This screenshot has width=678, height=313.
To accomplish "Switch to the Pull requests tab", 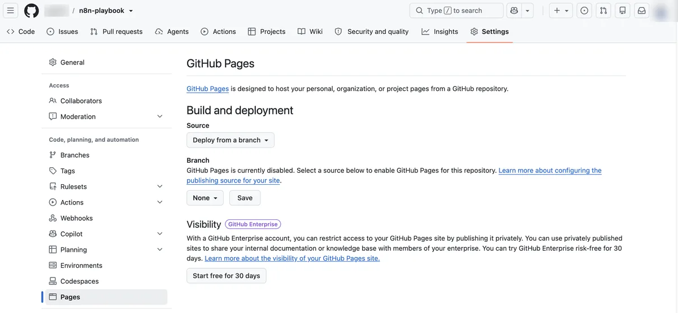I will tap(116, 32).
